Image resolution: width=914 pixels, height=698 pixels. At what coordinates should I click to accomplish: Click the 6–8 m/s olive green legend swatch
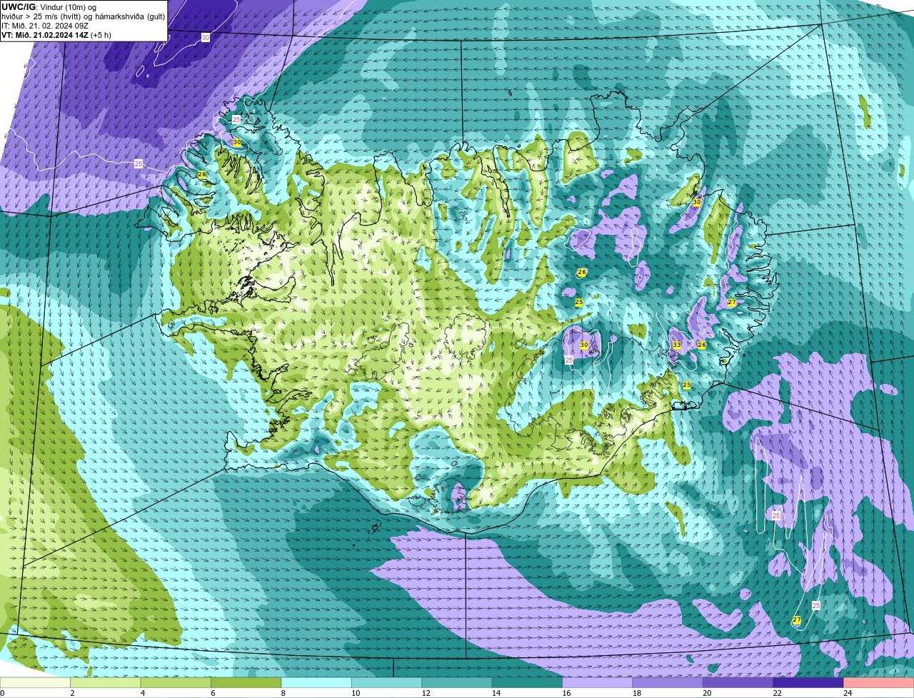[246, 683]
